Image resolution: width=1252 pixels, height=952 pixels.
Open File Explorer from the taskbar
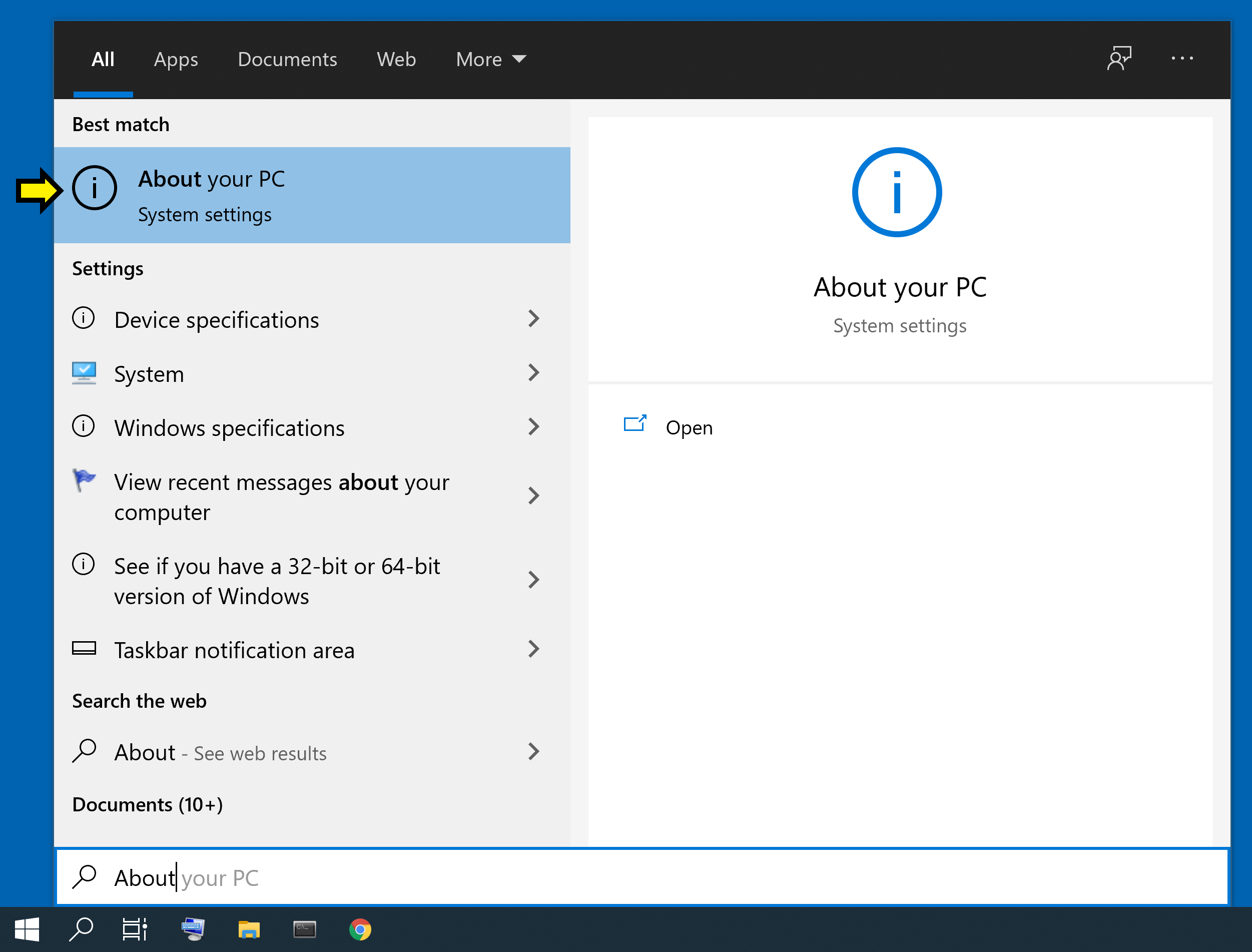point(249,929)
